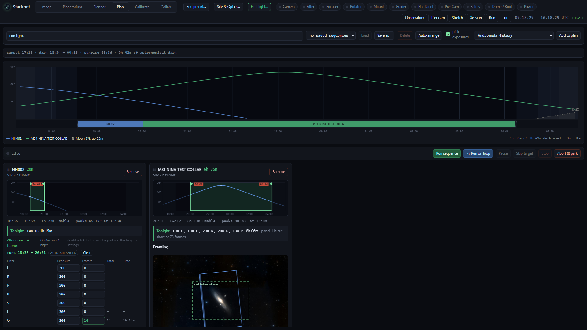Click the Guider device status pill

(x=399, y=7)
